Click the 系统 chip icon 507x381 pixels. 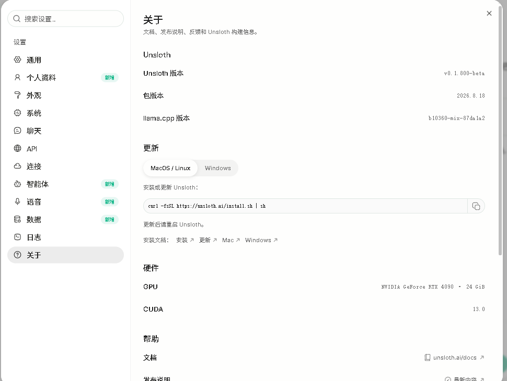(17, 113)
